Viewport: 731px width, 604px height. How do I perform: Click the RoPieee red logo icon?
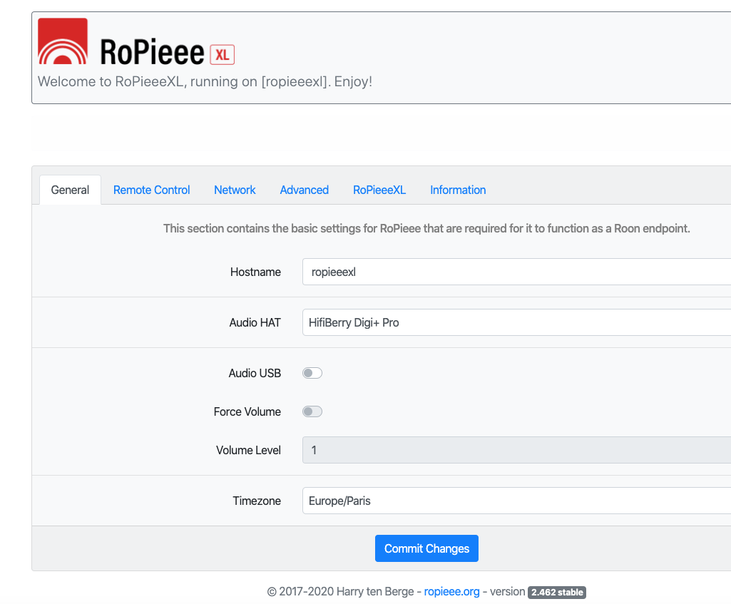click(x=63, y=41)
